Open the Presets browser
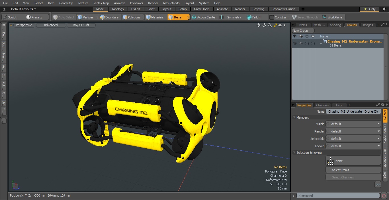Viewport: 389px width, 200px height. 37,17
